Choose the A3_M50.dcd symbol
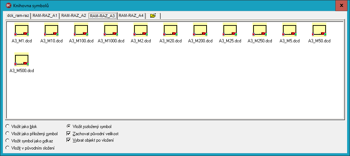Image resolution: width=350 pixels, height=156 pixels. tap(319, 30)
